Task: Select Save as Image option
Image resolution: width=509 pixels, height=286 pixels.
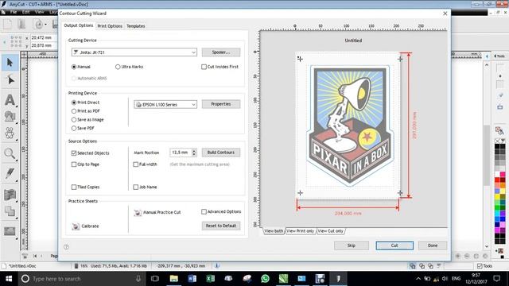Action: pos(74,120)
